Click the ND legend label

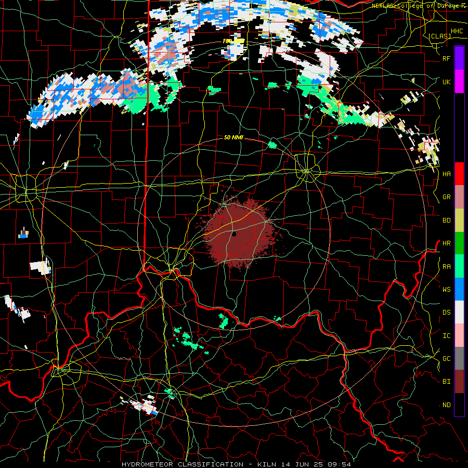coord(447,405)
